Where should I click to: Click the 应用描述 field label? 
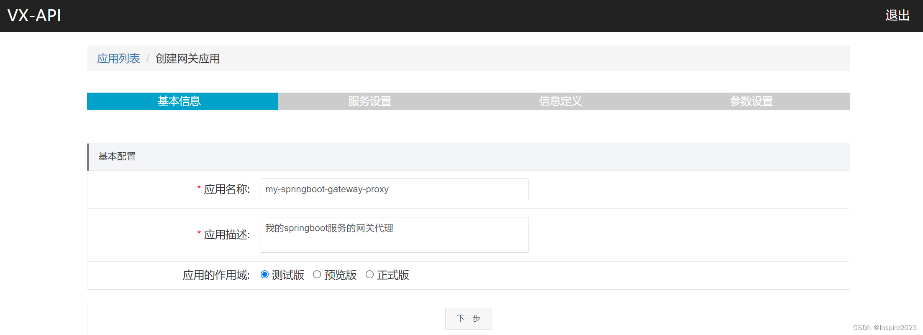[x=227, y=235]
